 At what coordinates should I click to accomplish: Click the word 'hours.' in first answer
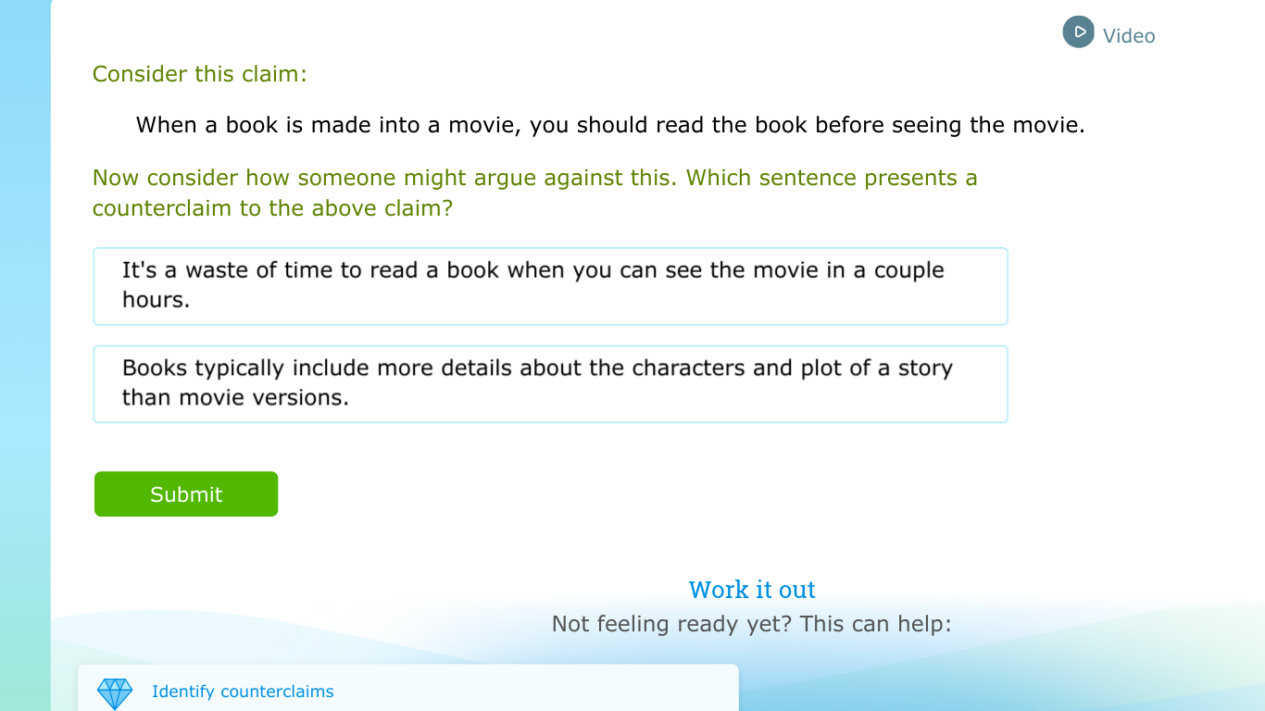(156, 300)
